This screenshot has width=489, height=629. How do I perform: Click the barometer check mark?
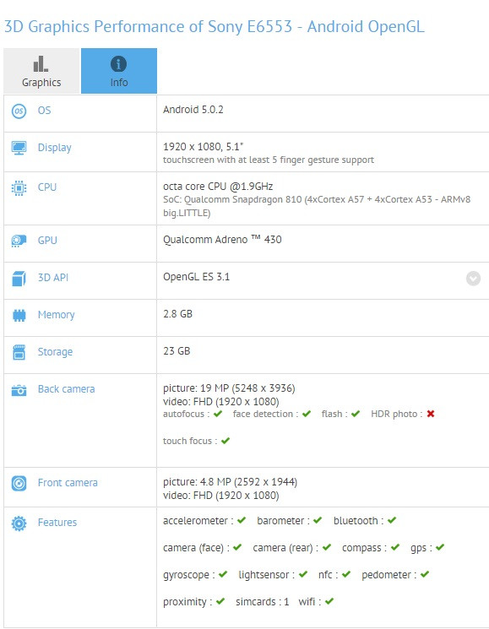pos(318,520)
